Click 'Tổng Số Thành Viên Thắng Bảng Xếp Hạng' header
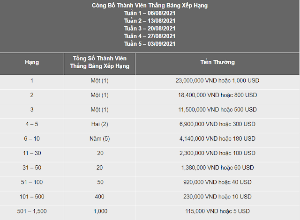The image size is (300, 220). click(x=100, y=62)
